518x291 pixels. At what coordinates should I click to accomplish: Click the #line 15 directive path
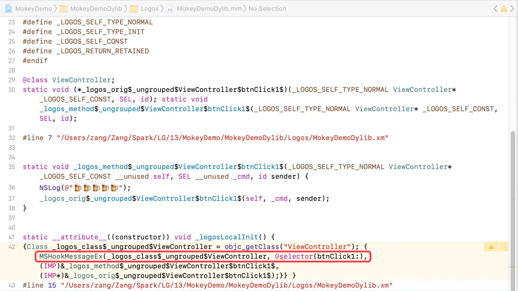(227, 285)
